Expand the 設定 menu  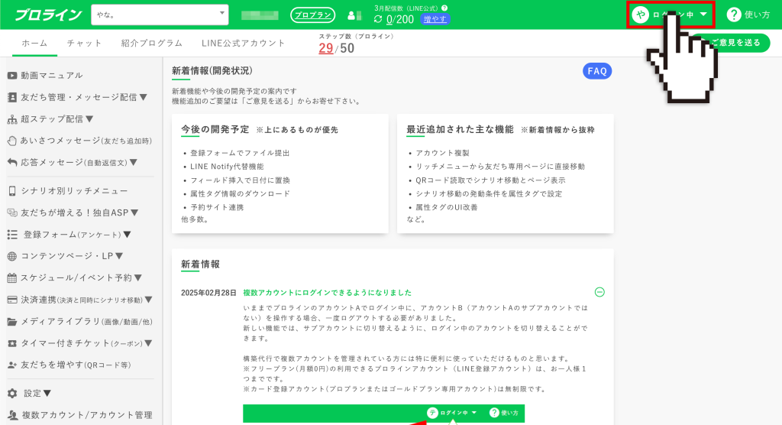tap(37, 394)
